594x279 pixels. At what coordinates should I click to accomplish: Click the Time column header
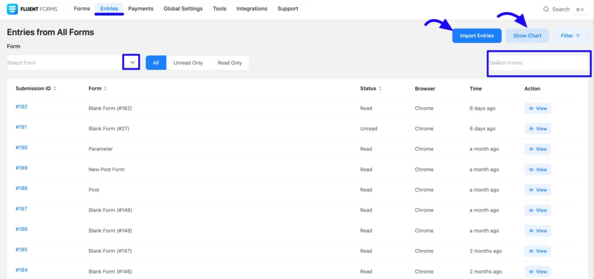476,89
